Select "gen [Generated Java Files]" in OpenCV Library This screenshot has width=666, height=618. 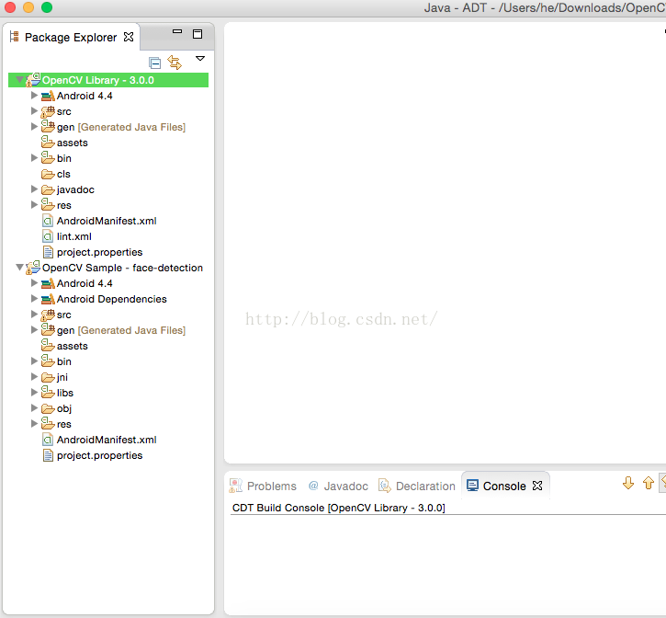click(x=121, y=127)
